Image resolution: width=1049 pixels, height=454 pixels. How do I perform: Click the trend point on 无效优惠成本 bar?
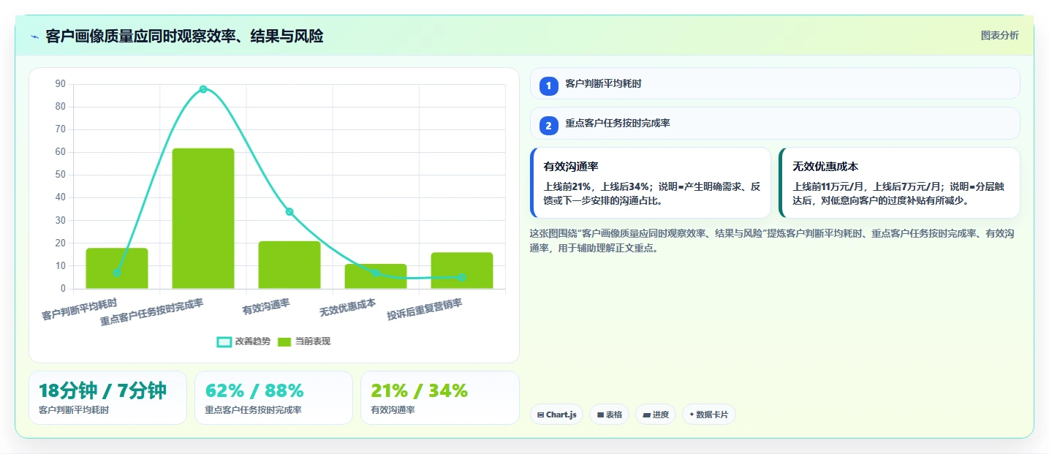click(376, 273)
